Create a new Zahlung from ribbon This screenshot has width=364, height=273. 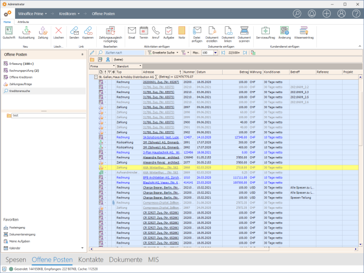pyautogui.click(x=43, y=32)
